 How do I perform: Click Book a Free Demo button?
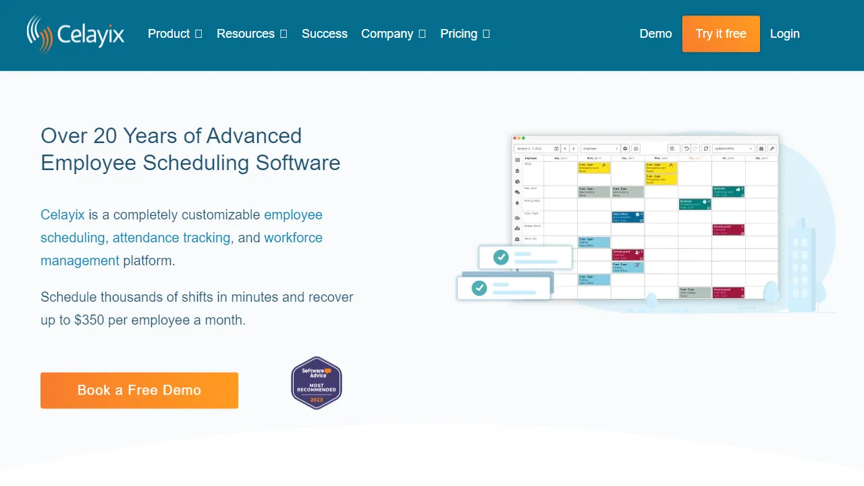coord(139,390)
